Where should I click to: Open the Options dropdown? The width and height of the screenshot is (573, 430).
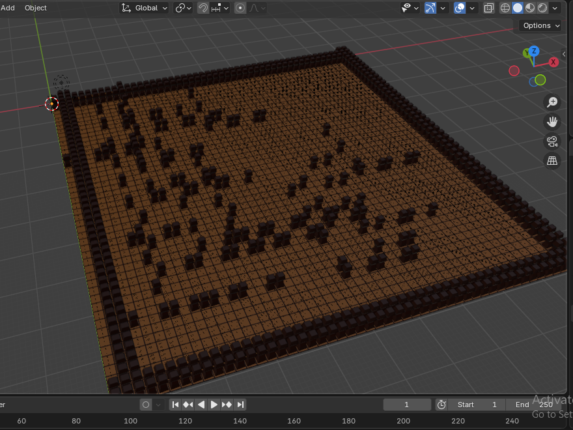[540, 25]
